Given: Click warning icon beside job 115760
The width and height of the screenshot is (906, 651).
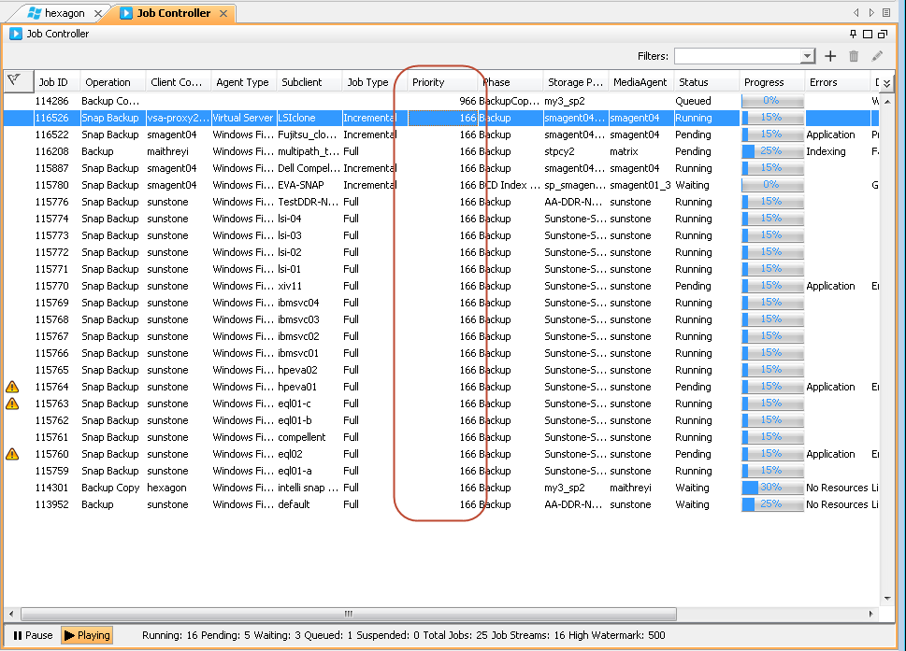Looking at the screenshot, I should [12, 454].
